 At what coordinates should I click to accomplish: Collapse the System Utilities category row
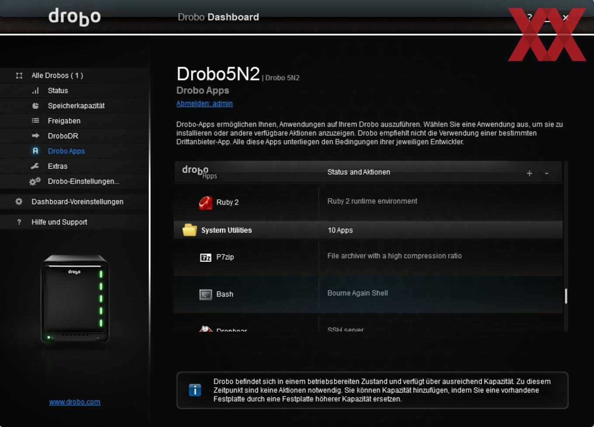click(368, 230)
